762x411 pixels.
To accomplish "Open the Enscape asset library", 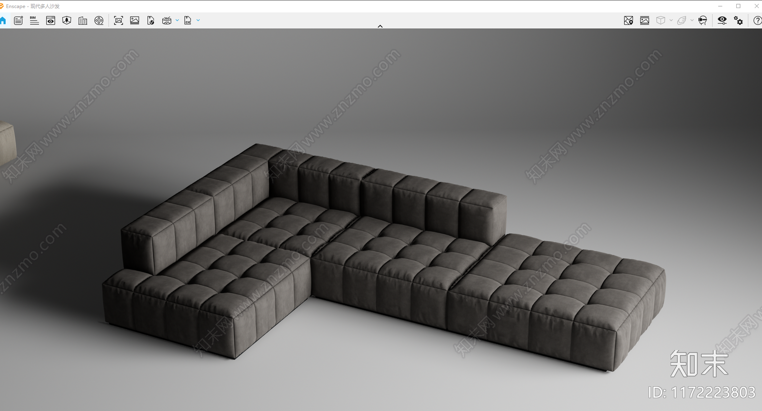I will point(67,20).
